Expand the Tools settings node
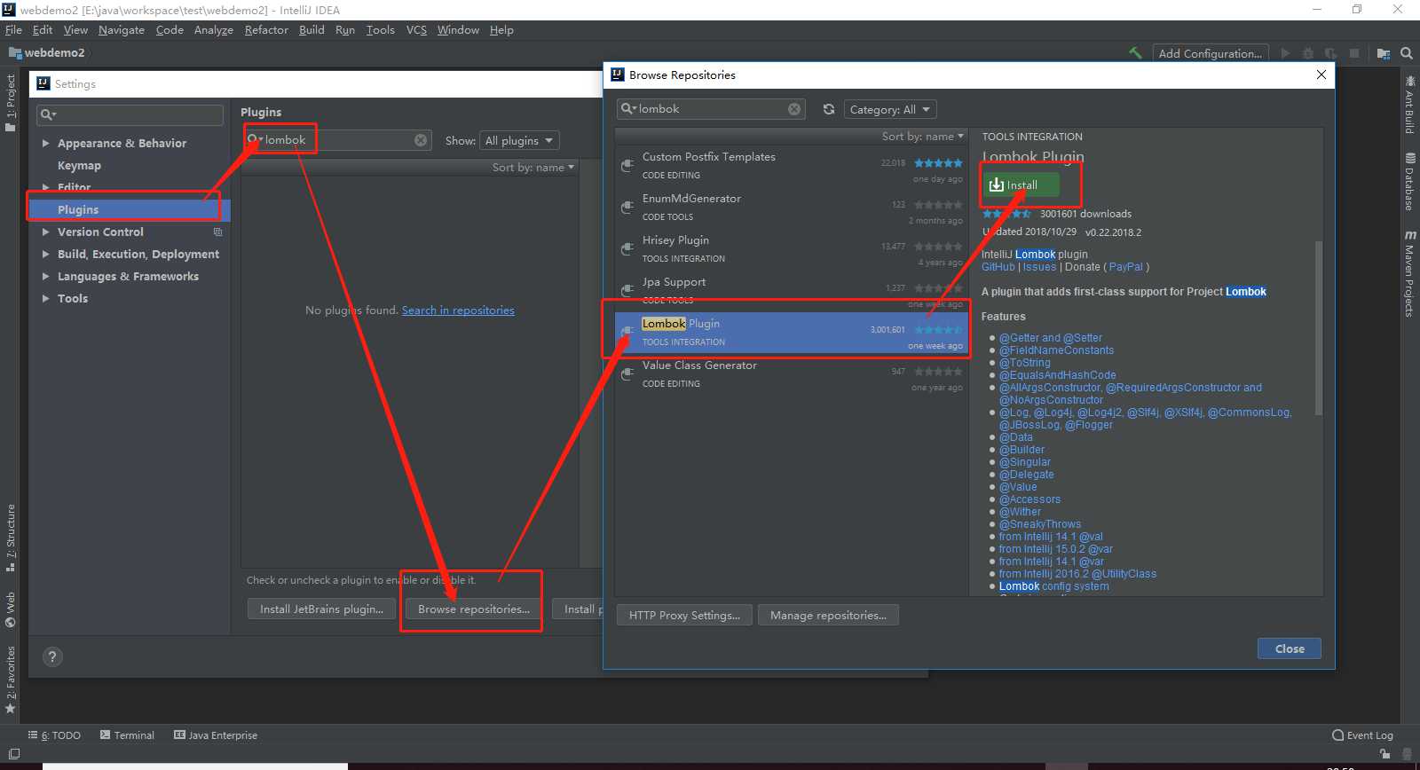The height and width of the screenshot is (770, 1420). point(46,298)
